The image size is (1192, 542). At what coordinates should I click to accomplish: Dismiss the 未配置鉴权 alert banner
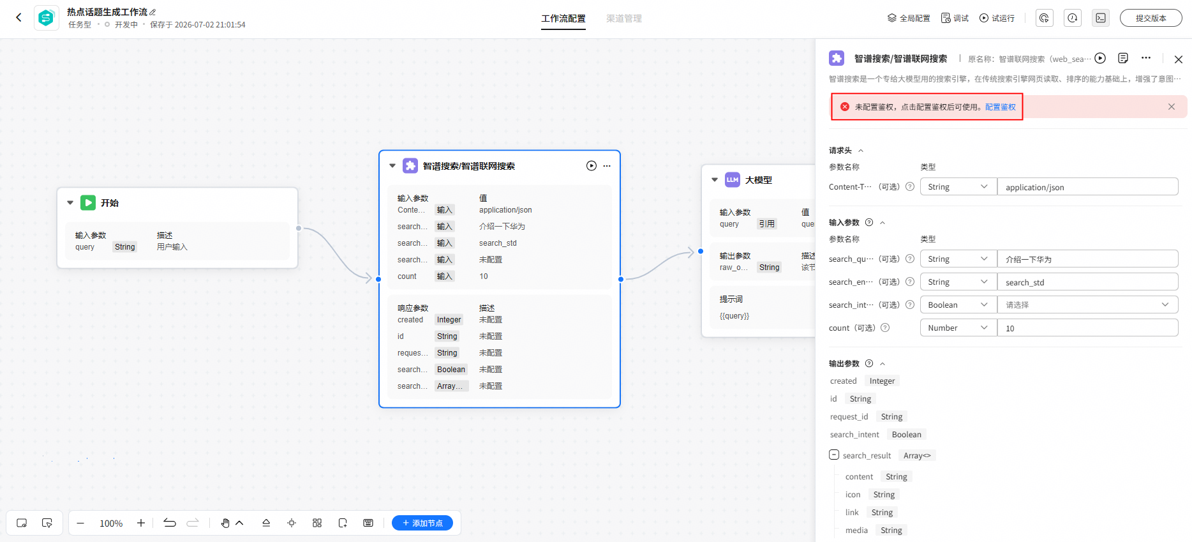coord(1172,107)
